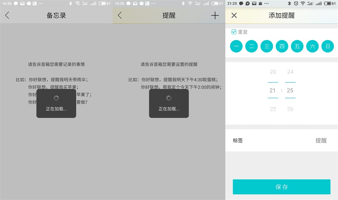
Task: Tap the WiFi icon on the 添加提醒 screen
Action: click(x=303, y=3)
